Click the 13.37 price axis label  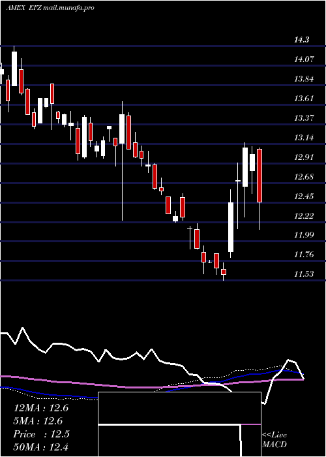coord(304,118)
